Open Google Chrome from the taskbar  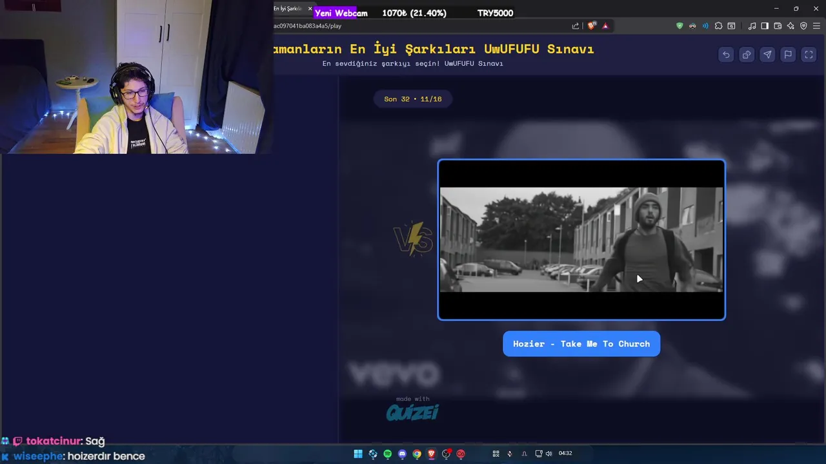coord(418,454)
